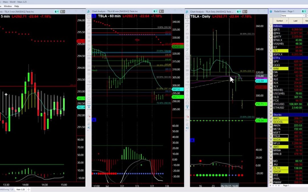Click the blue marker beside TSLA - 60 min title
Screen dimensions: 308x192
pos(94,16)
